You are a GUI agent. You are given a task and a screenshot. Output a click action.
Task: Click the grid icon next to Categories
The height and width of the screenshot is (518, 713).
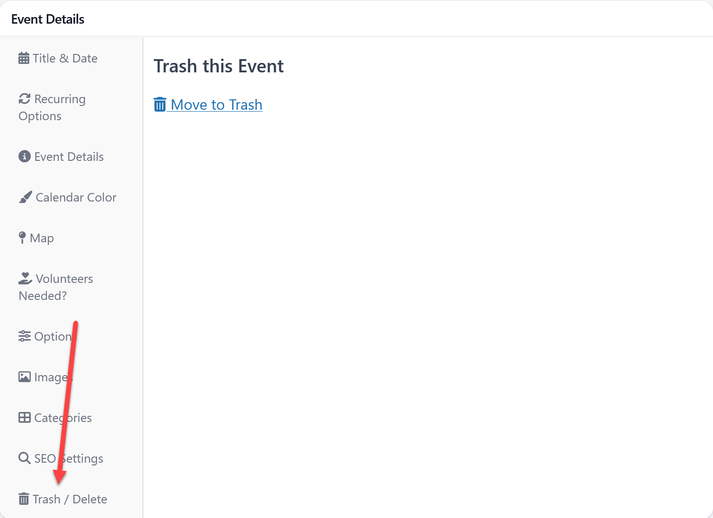25,418
